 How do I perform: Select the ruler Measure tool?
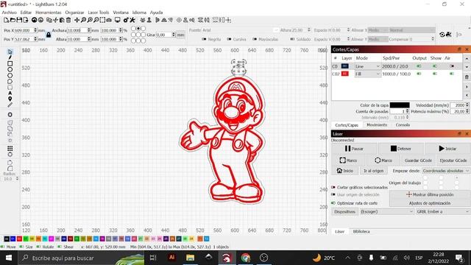(10, 105)
